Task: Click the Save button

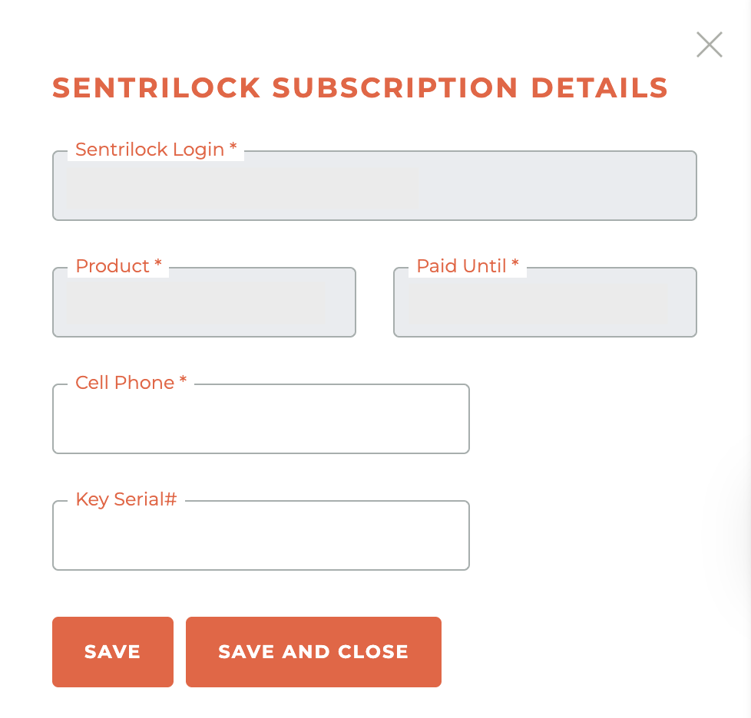Action: [112, 651]
